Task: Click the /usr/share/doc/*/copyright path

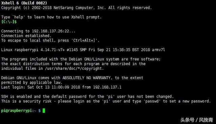Action: [74, 68]
